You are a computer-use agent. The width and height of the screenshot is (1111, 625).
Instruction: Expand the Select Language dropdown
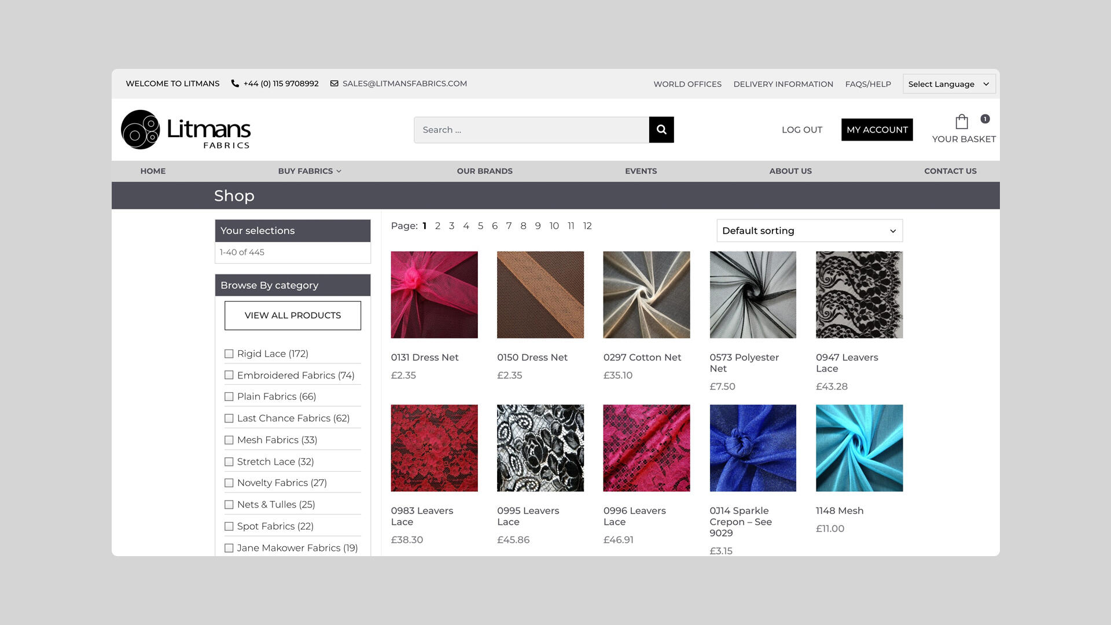click(948, 84)
